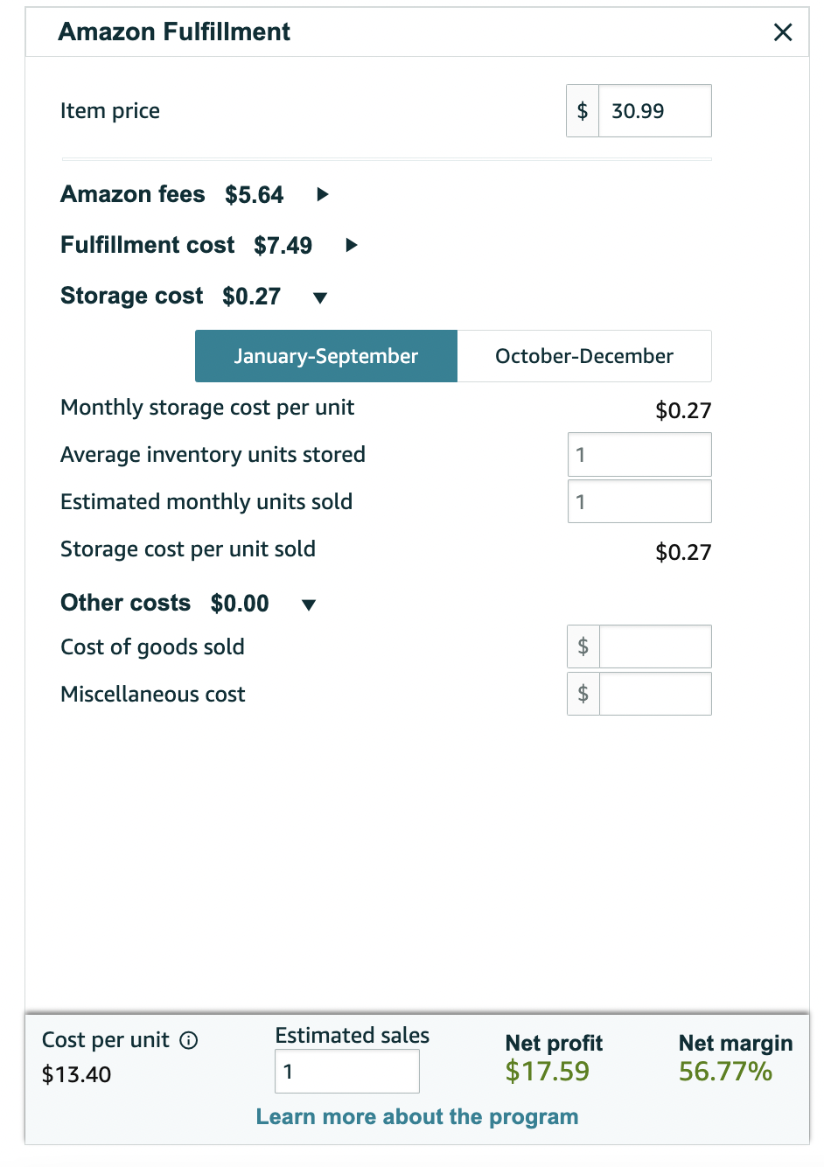Click the Amazon fees heading
This screenshot has width=824, height=1167.
pyautogui.click(x=133, y=194)
